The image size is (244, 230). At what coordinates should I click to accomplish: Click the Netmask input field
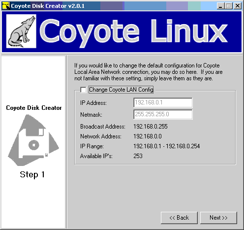(x=163, y=114)
